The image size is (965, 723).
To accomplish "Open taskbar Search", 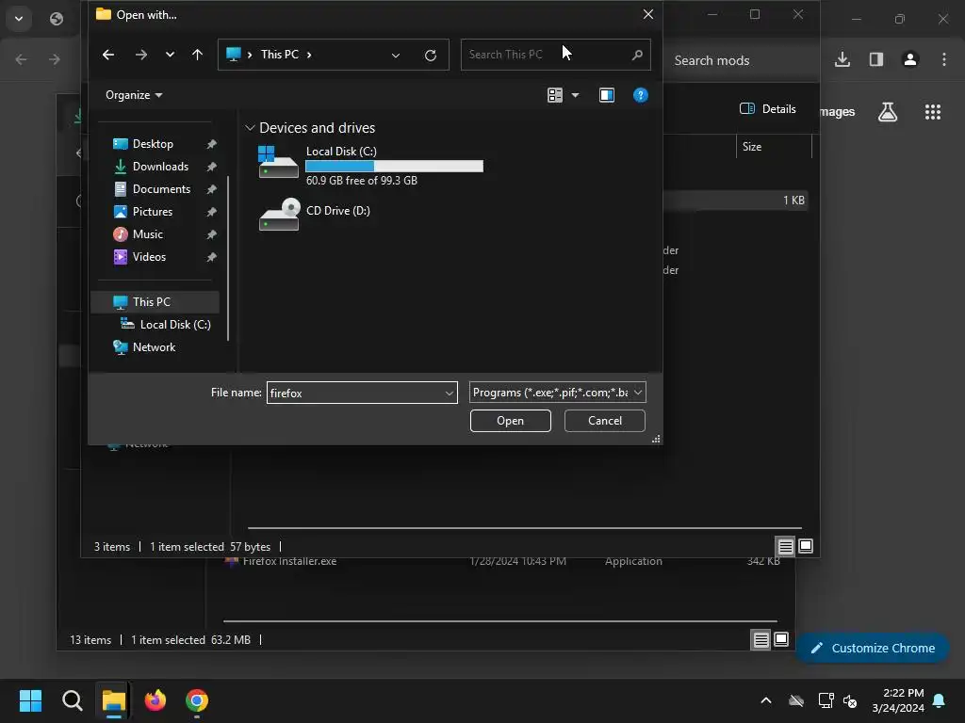I will [x=72, y=700].
